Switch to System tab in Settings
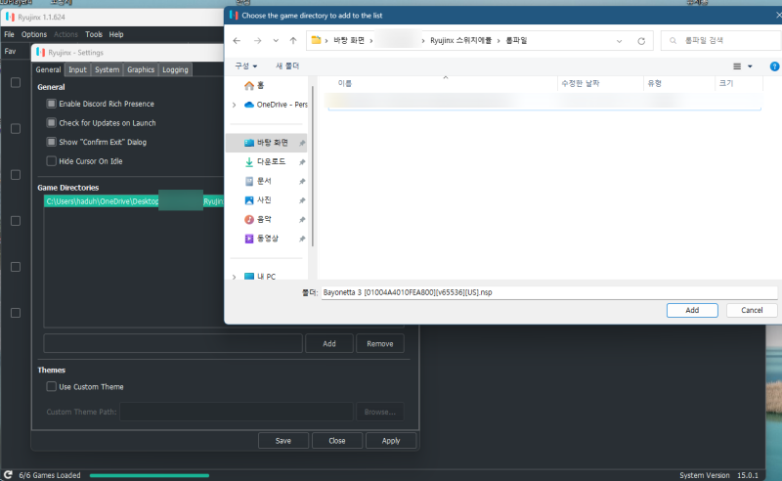Image resolution: width=782 pixels, height=481 pixels. (108, 69)
